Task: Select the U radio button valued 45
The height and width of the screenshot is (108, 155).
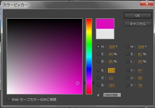Action: (128, 78)
